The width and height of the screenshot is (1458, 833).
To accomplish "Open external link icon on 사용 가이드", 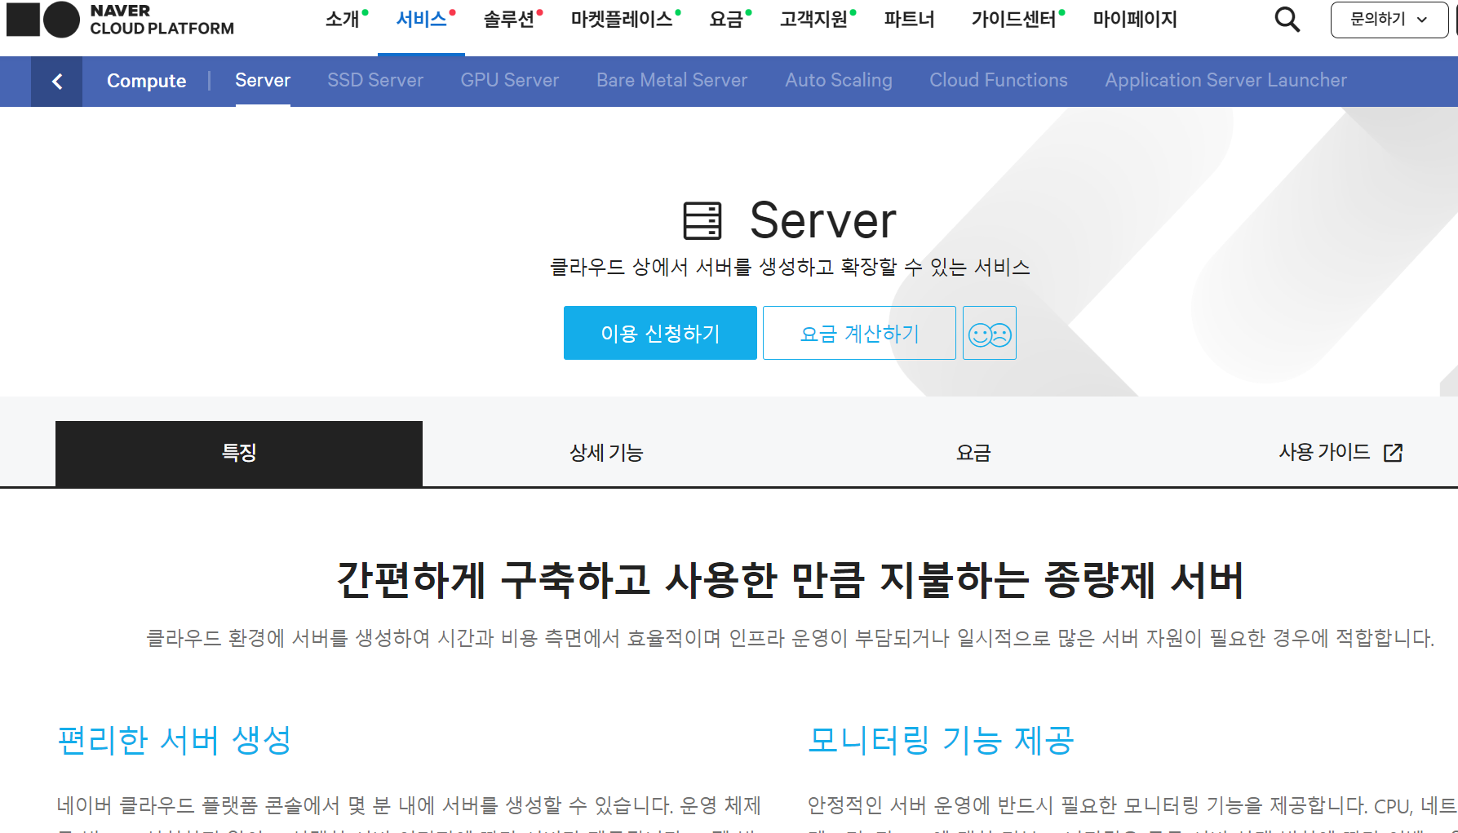I will (1393, 453).
